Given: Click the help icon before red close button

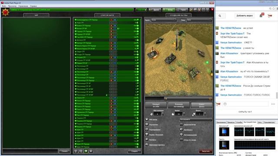Looking at the screenshot, I should 208,10.
